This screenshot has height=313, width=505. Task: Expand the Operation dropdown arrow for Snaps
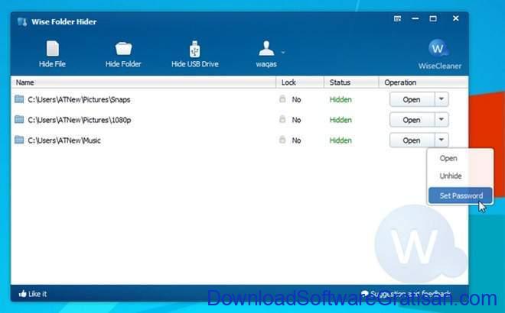[x=441, y=99]
